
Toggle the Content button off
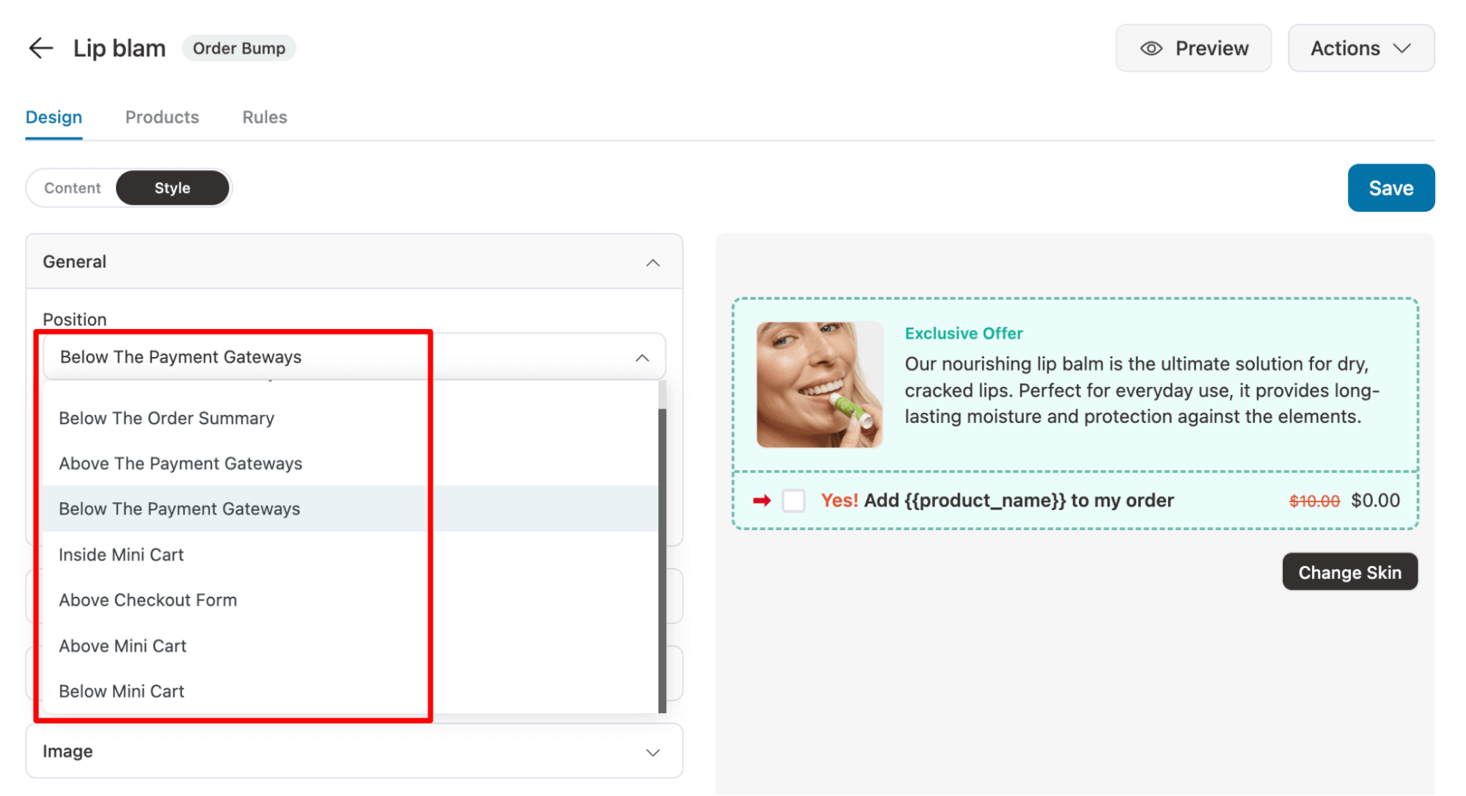pos(72,188)
